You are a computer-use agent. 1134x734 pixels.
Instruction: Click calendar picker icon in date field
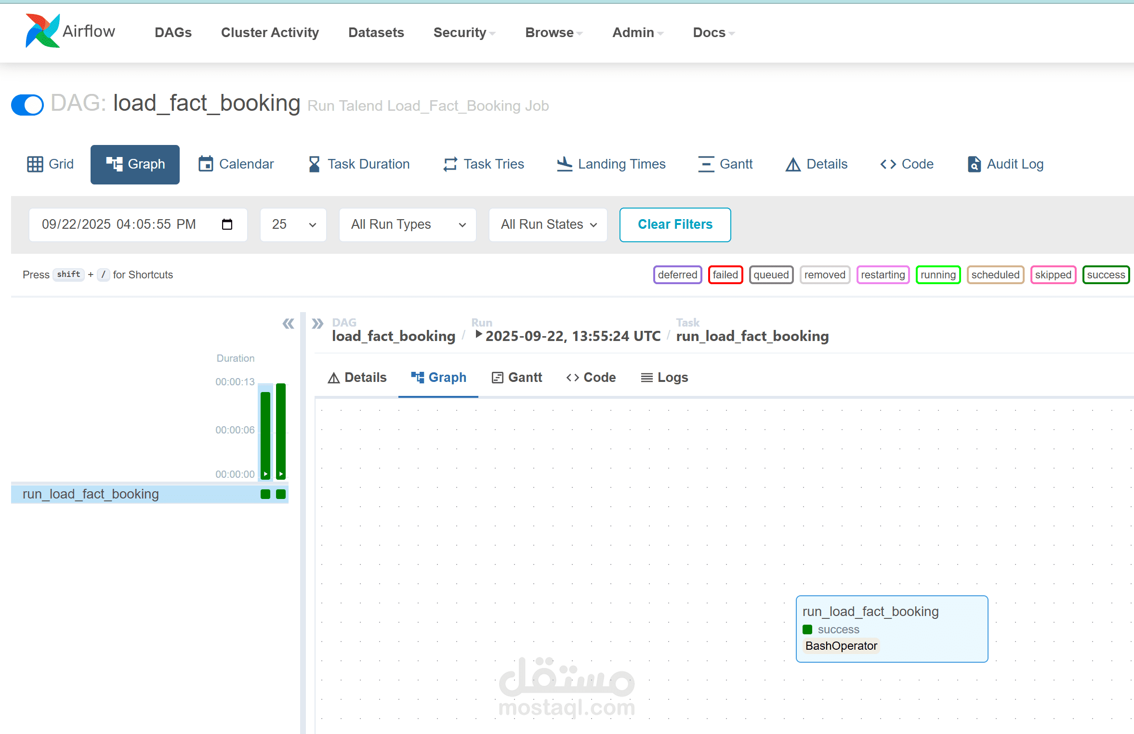coord(227,224)
